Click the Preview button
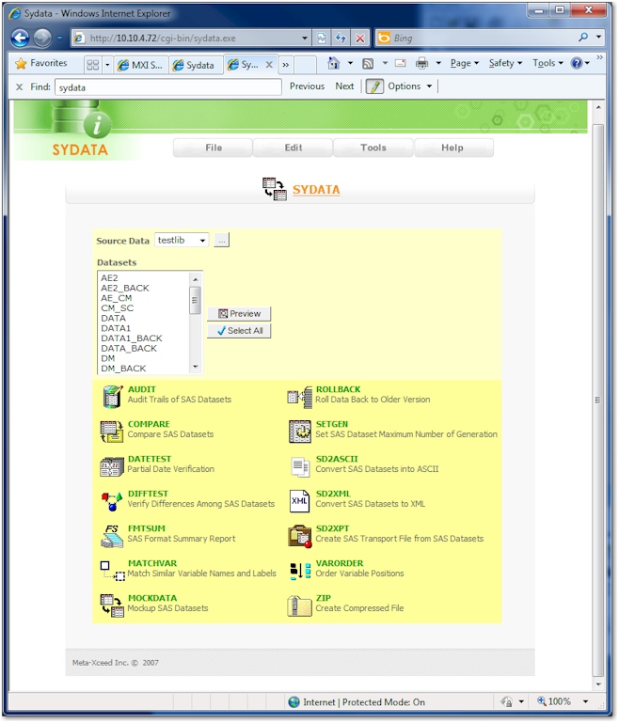 point(239,313)
